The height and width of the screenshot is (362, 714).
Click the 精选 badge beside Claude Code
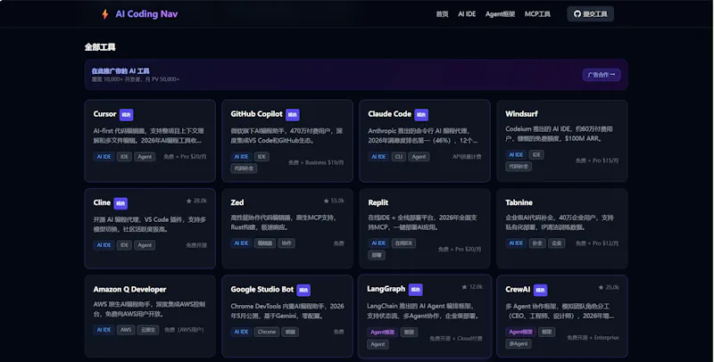pos(421,115)
